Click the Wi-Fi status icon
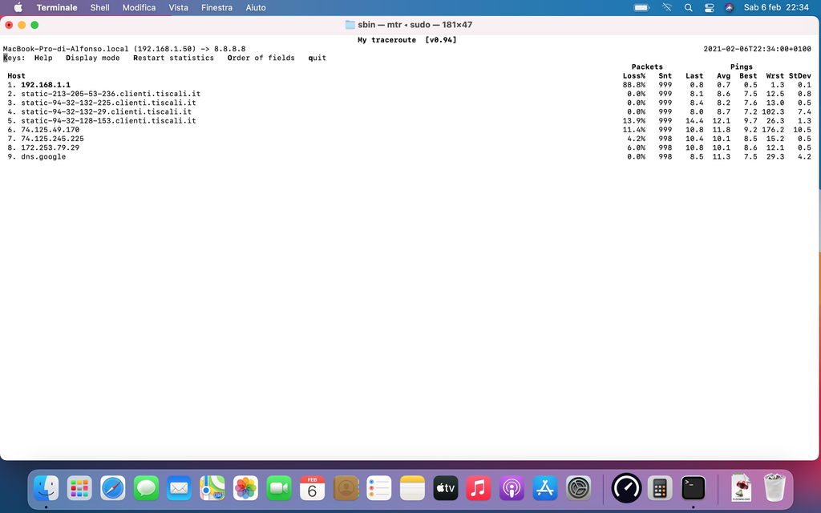Image resolution: width=821 pixels, height=513 pixels. pyautogui.click(x=666, y=7)
